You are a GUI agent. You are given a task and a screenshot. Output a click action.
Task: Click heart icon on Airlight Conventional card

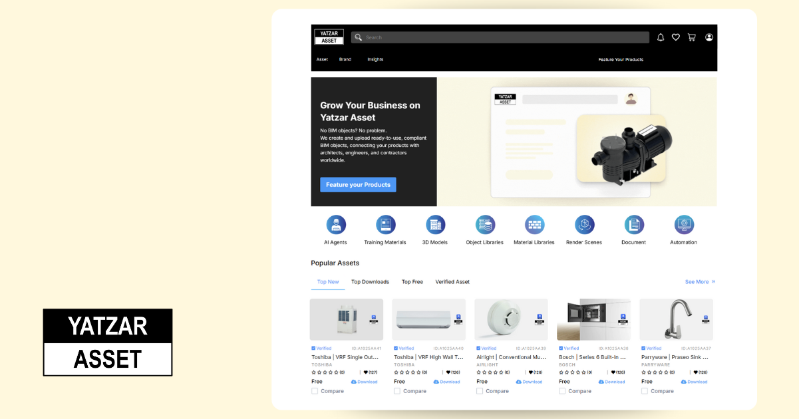530,372
